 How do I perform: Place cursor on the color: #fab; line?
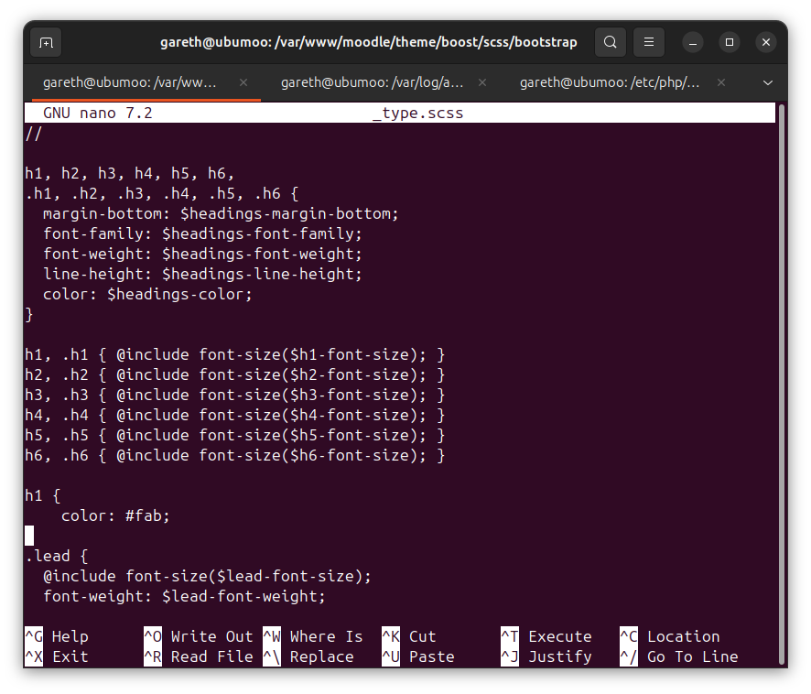pos(115,515)
